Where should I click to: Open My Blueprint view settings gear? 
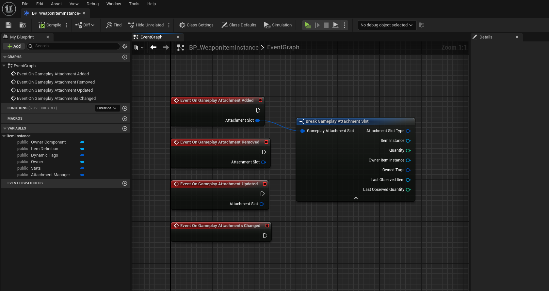point(125,46)
